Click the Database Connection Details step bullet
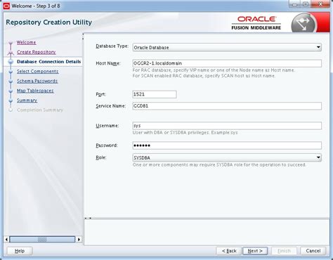The image size is (333, 260). coord(11,62)
